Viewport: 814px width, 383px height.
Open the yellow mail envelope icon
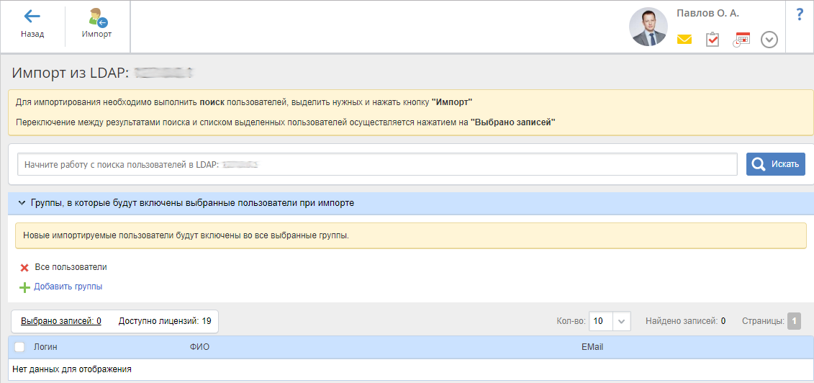pyautogui.click(x=684, y=40)
